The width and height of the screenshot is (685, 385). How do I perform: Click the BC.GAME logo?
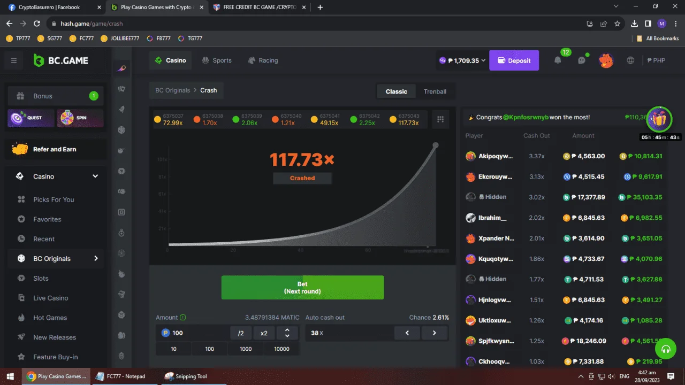point(60,60)
